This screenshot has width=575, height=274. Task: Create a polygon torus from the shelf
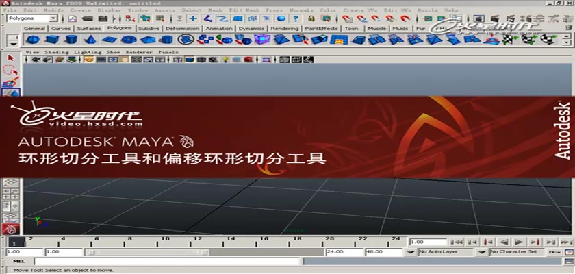click(x=129, y=39)
